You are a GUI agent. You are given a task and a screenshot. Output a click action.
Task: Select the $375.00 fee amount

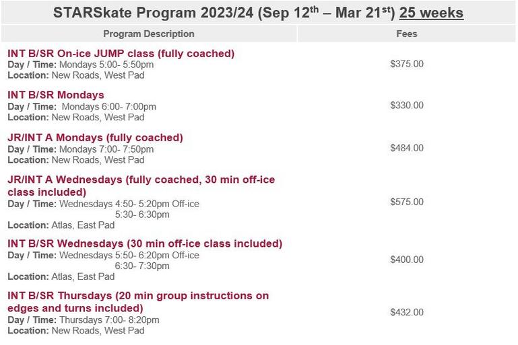(x=407, y=64)
